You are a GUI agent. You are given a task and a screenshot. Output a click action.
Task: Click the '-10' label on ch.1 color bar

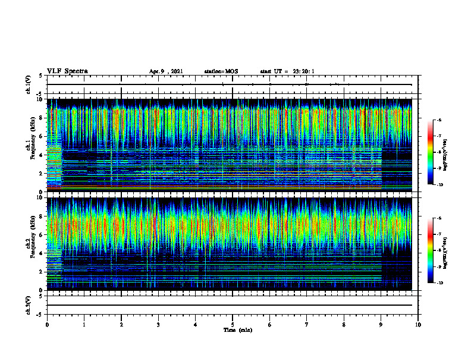click(x=439, y=185)
